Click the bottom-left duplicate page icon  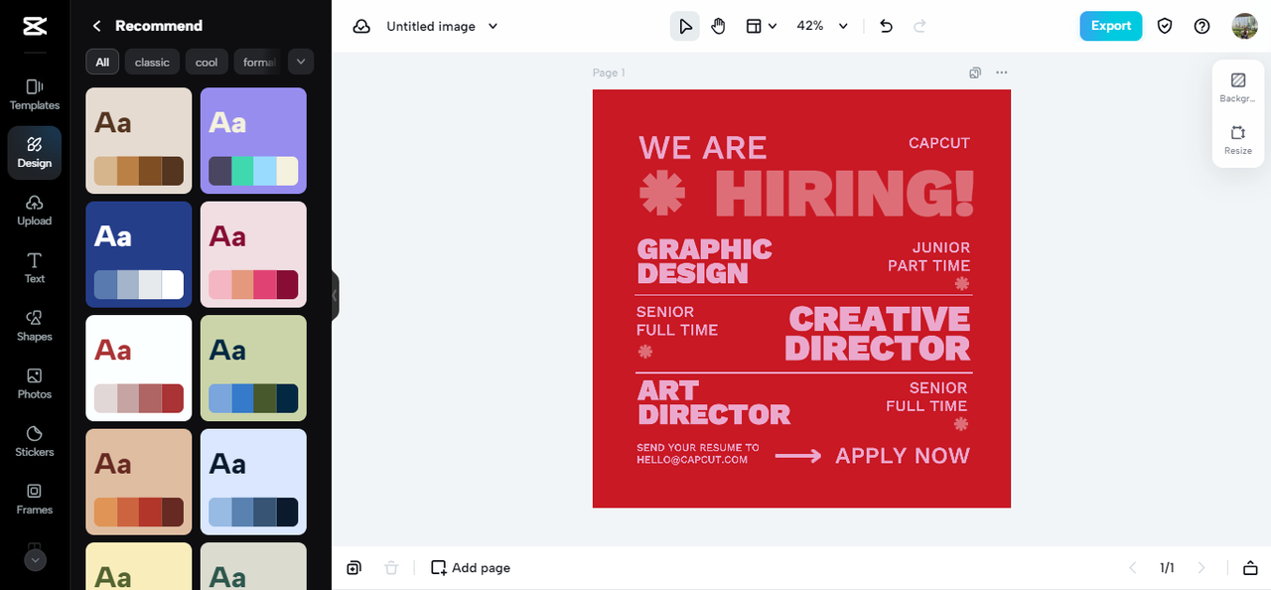[354, 568]
